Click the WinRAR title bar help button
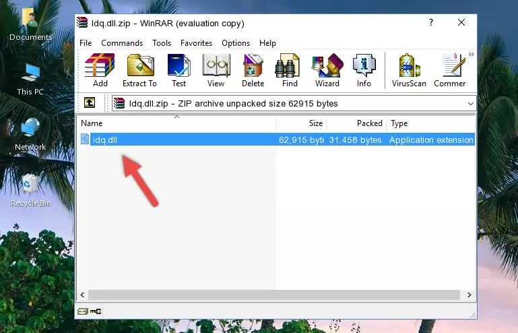Image resolution: width=518 pixels, height=333 pixels. click(x=431, y=22)
